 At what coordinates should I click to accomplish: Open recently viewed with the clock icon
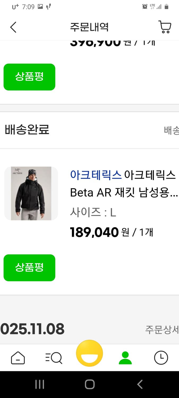[161, 357]
